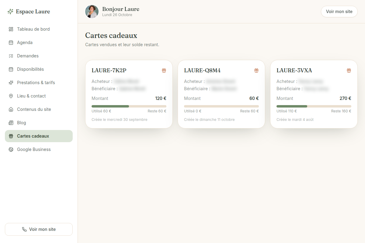The height and width of the screenshot is (243, 365).
Task: Click the phone icon in bottom sidebar button
Action: click(24, 229)
